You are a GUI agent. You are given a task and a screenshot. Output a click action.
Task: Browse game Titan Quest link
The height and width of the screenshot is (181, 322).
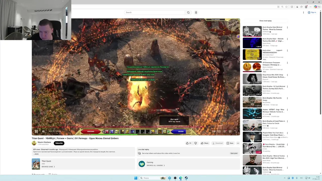point(48,167)
